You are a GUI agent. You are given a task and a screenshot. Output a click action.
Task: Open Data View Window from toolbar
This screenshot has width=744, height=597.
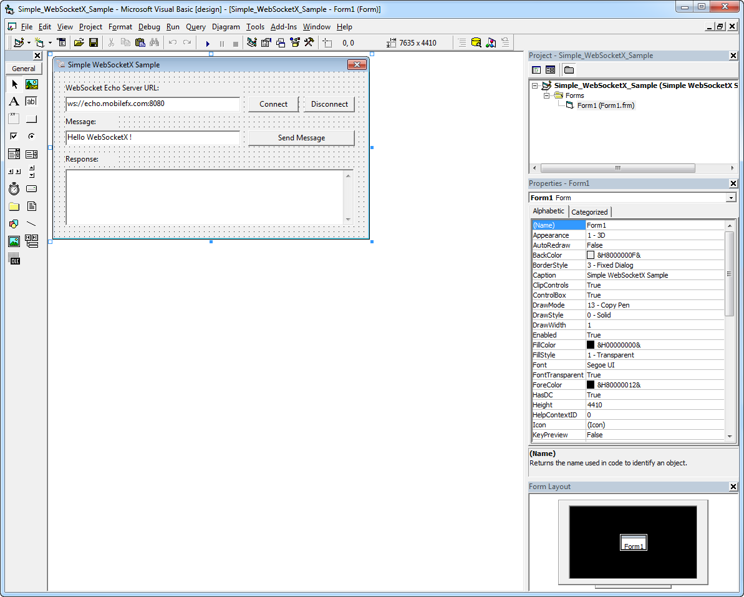coord(476,42)
